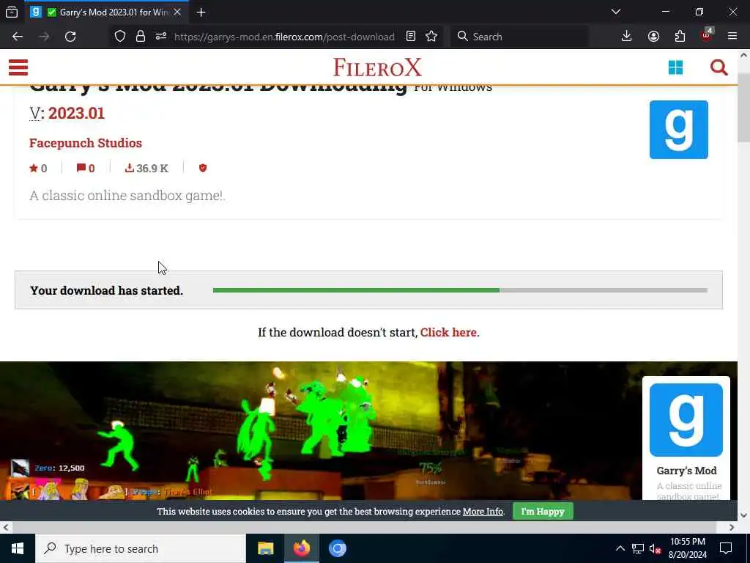Image resolution: width=750 pixels, height=563 pixels.
Task: Open the uBlock extension icon with badge
Action: 707,35
